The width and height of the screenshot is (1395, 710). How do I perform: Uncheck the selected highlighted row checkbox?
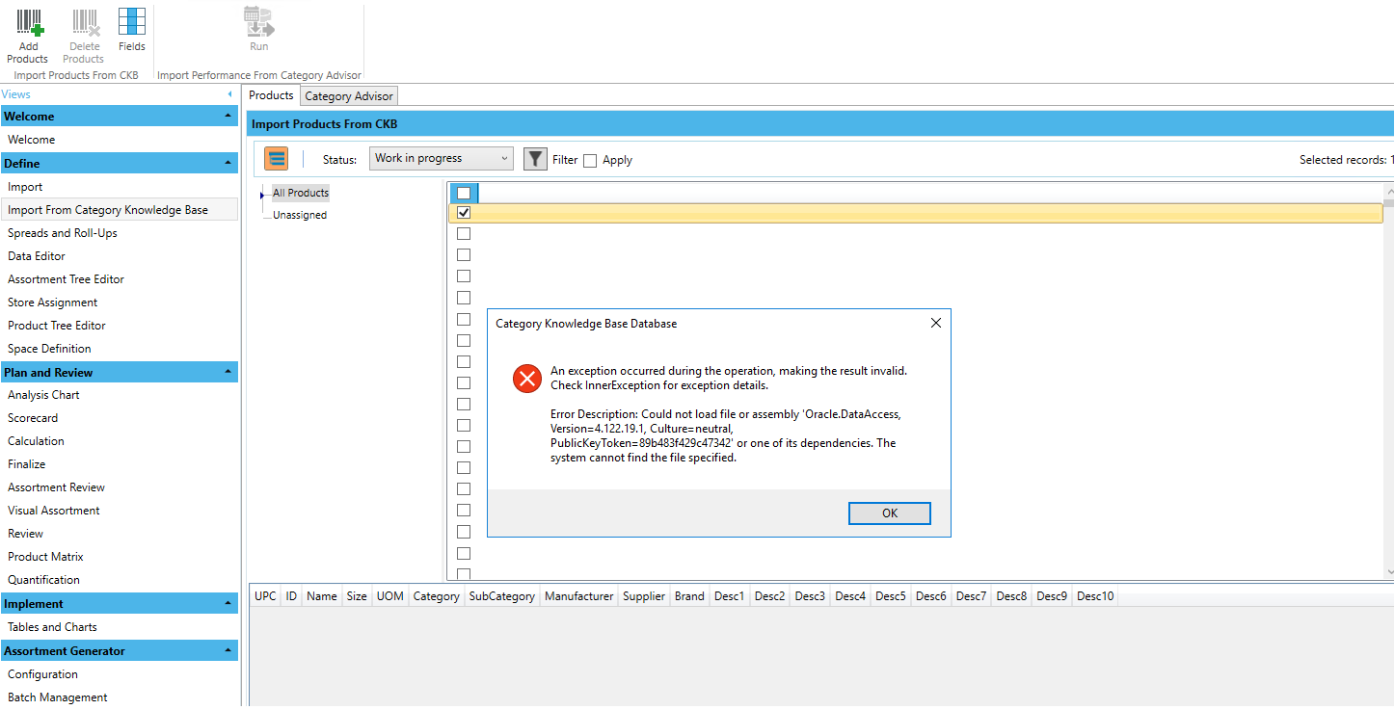(464, 212)
